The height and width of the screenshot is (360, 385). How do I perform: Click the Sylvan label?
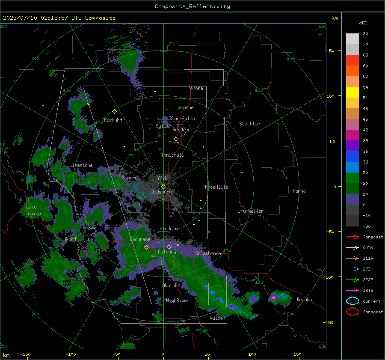click(x=163, y=126)
